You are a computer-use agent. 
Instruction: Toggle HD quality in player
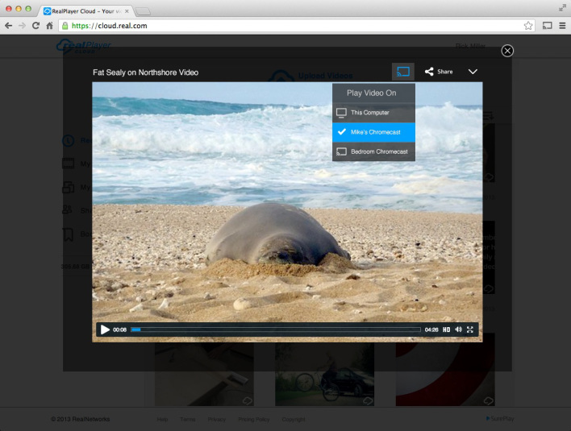446,329
